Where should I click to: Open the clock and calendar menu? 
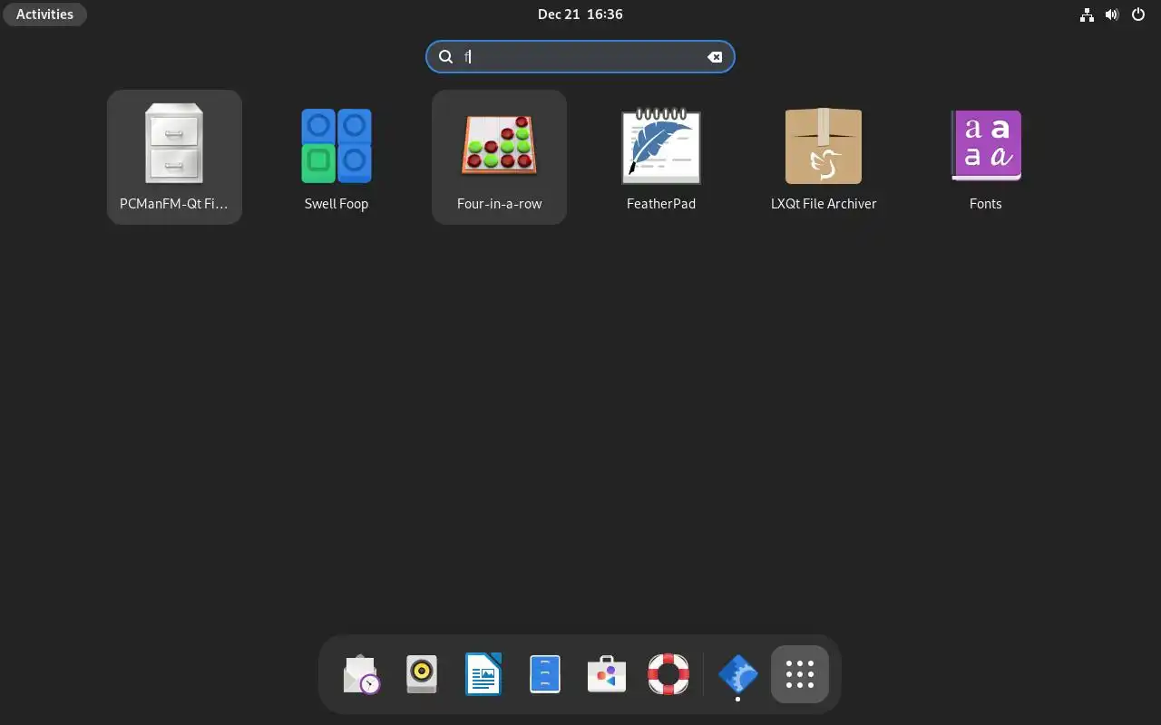580,14
